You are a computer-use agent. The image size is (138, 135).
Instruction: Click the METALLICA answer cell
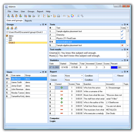(x=114, y=110)
